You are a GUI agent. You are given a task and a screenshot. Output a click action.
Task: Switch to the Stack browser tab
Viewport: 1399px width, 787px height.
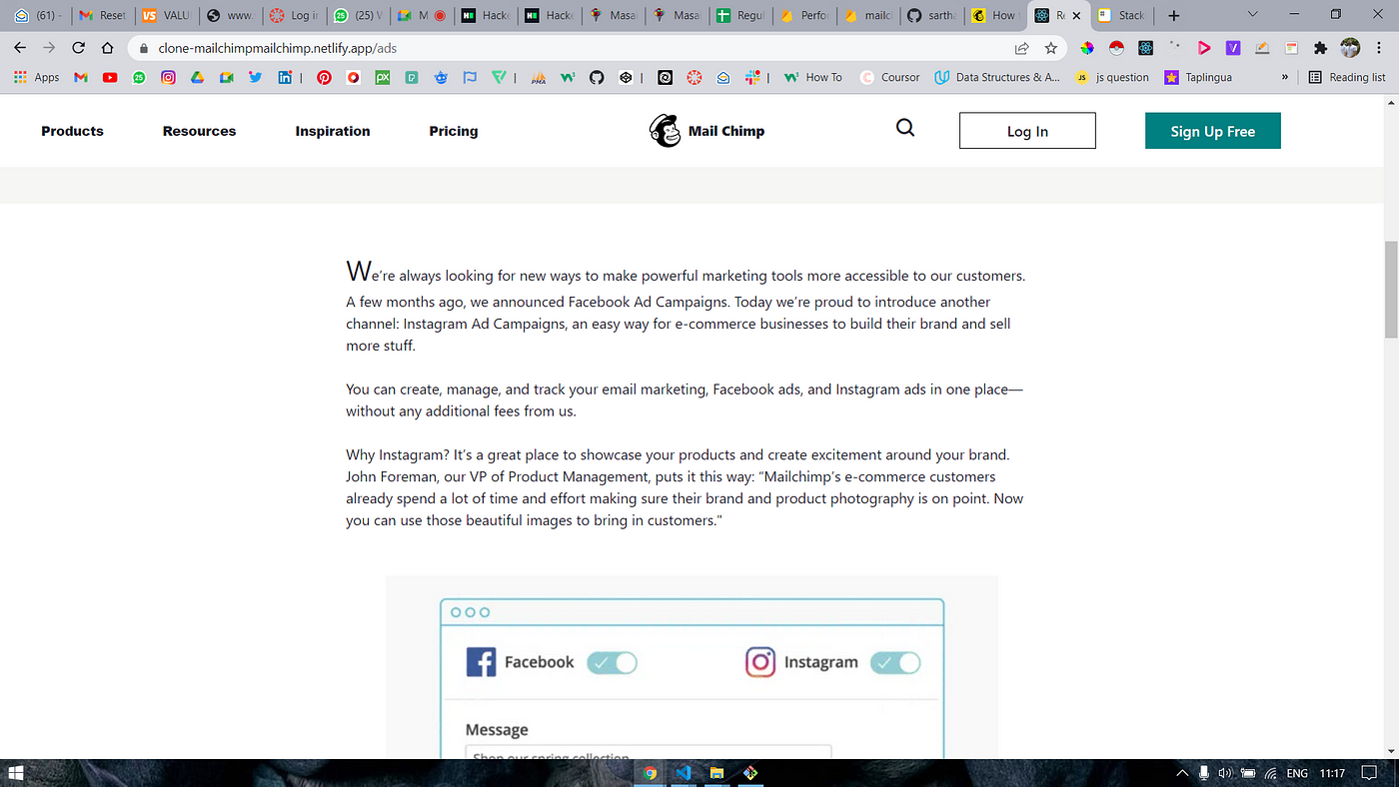pos(1121,15)
